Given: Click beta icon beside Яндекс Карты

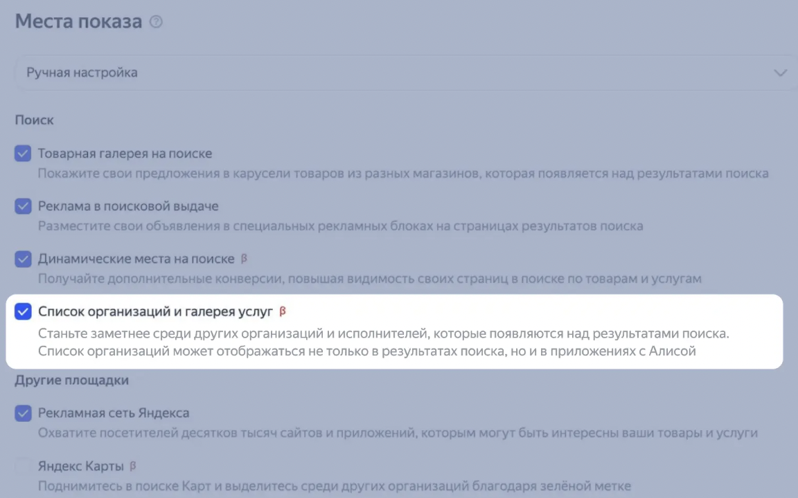Looking at the screenshot, I should click(133, 466).
